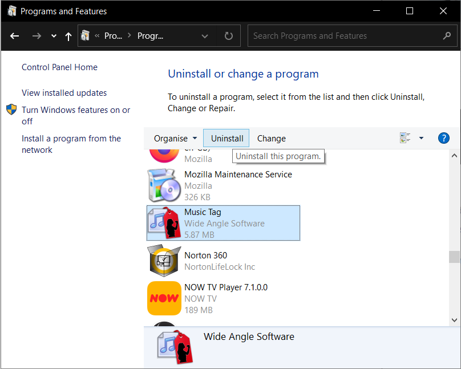The image size is (461, 369).
Task: Open the More view options dropdown arrow
Action: click(x=421, y=138)
